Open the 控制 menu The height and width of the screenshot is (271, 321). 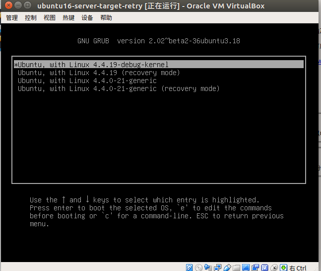[x=31, y=18]
